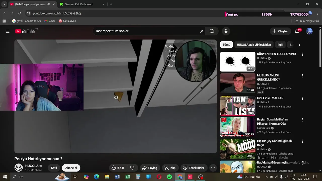Viewport: 322px width, 181px height.
Task: Open the Kırmızı Oda channel link
Action: pyautogui.click(x=263, y=128)
